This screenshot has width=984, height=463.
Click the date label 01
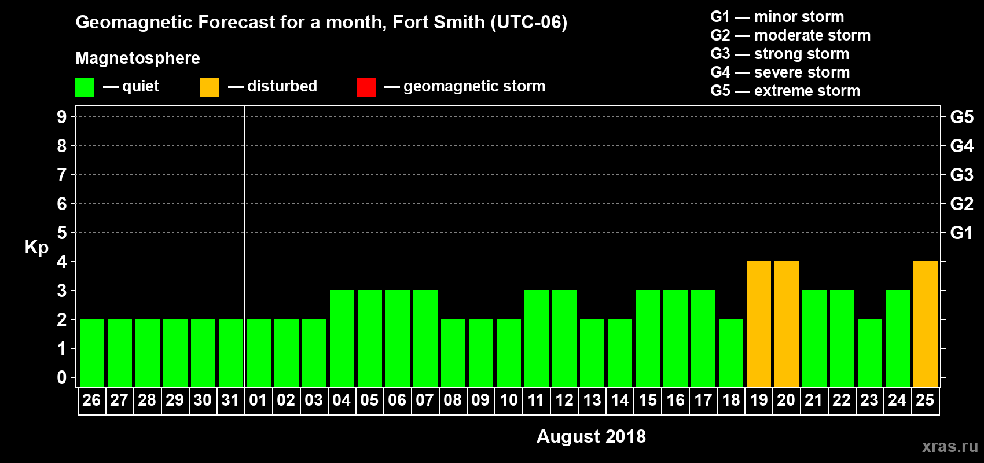258,400
